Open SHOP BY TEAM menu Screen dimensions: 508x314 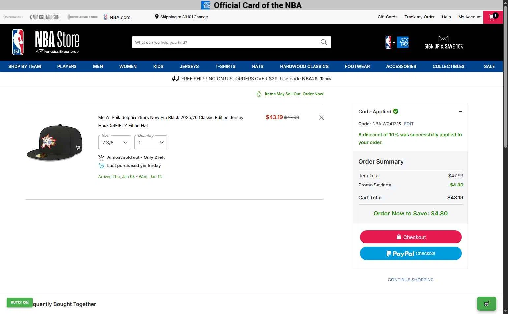(24, 66)
